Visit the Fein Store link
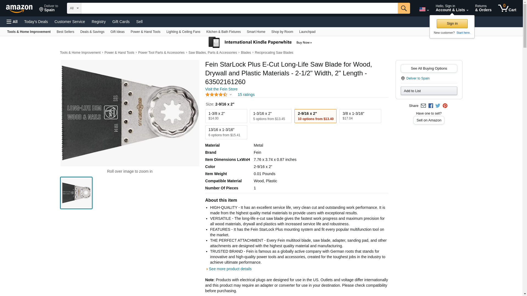 click(x=221, y=89)
